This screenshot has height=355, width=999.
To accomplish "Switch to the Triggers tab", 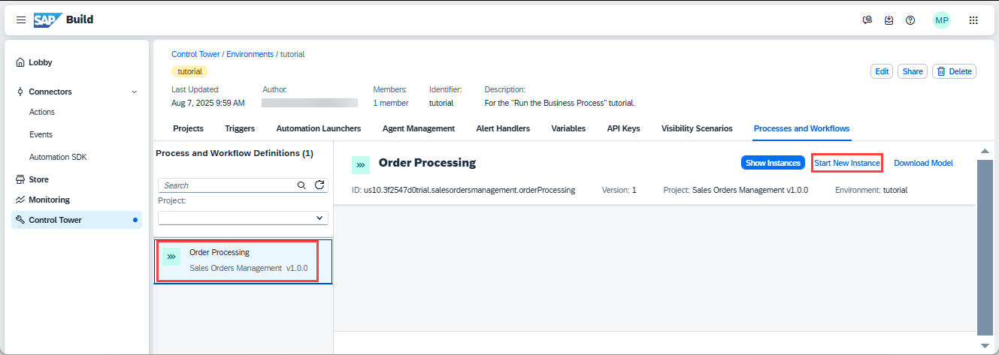I will (240, 128).
